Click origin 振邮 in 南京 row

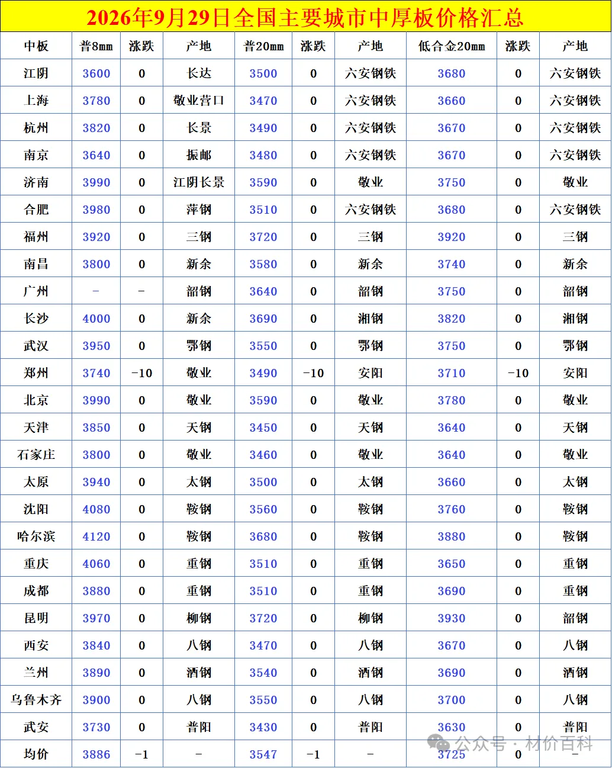[199, 155]
